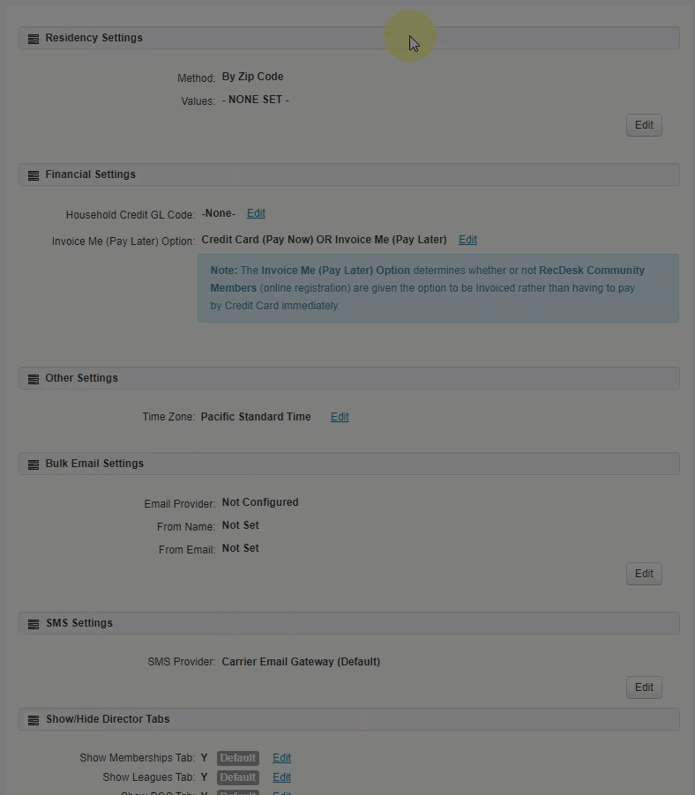Click the Default badge for Memberships Tab
This screenshot has height=795, width=695.
tap(238, 758)
